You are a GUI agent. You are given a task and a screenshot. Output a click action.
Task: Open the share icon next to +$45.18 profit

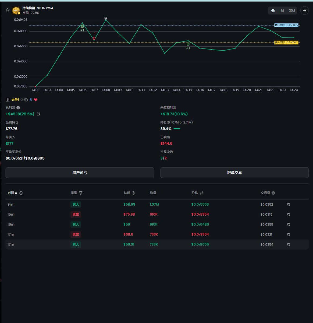38,114
